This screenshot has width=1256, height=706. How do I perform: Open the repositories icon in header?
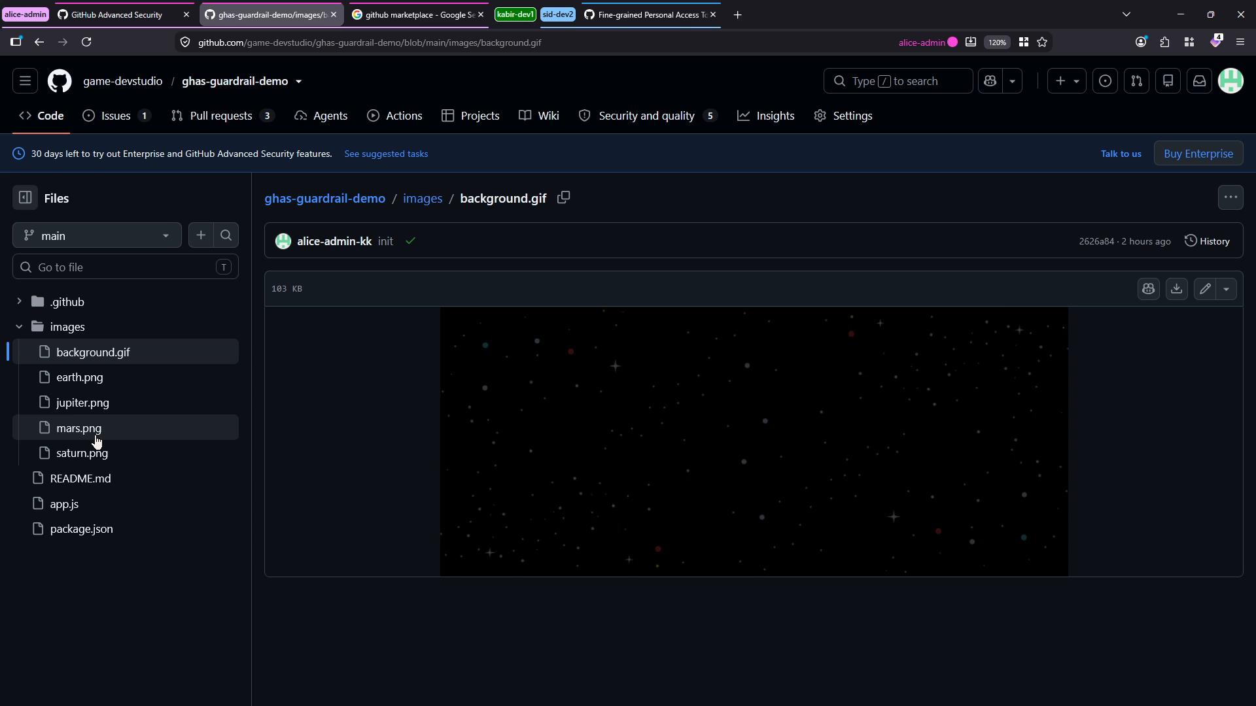[x=1168, y=81]
